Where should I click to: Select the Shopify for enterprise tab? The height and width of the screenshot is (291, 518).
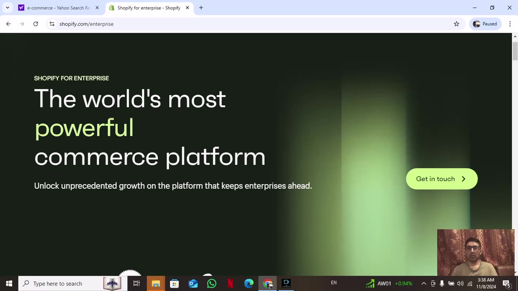149,8
